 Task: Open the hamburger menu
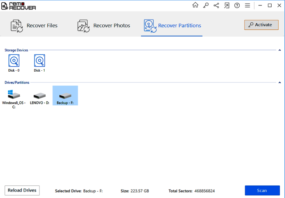247,5
